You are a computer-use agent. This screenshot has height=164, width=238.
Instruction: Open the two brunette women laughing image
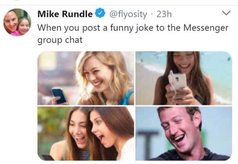86,133
